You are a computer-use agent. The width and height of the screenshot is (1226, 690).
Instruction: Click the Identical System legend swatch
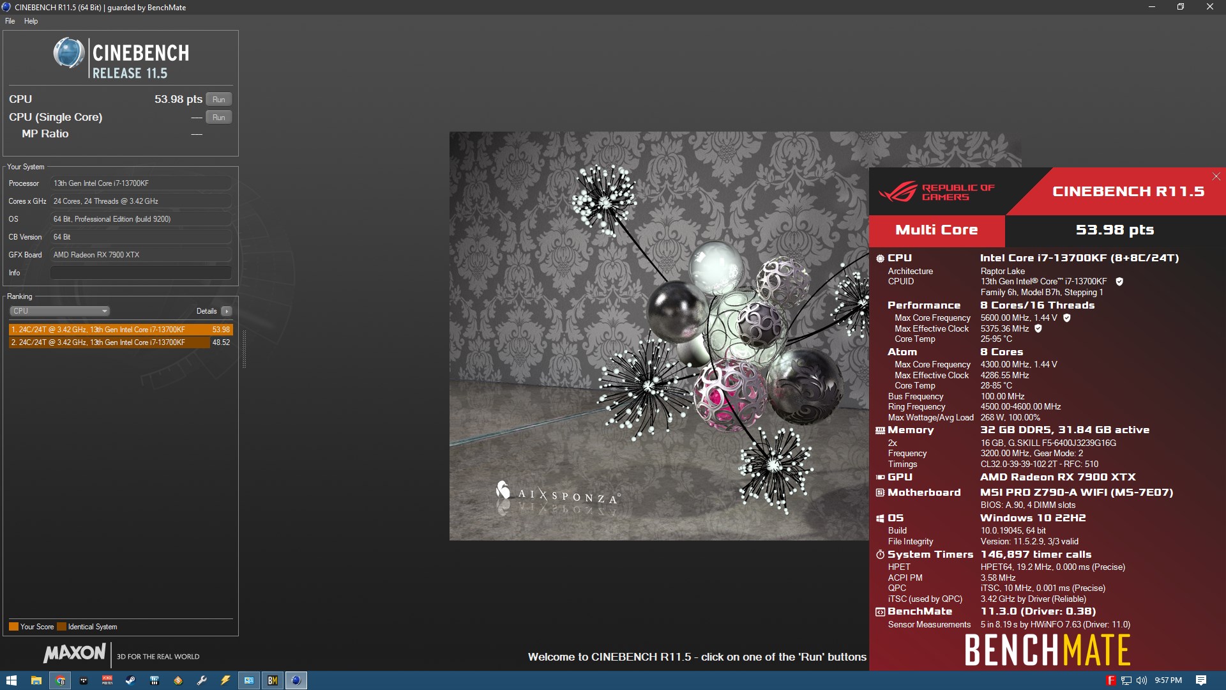point(61,627)
